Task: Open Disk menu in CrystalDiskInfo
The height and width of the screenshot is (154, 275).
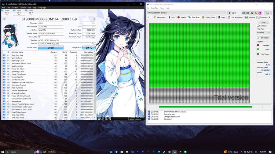Action: pos(29,8)
